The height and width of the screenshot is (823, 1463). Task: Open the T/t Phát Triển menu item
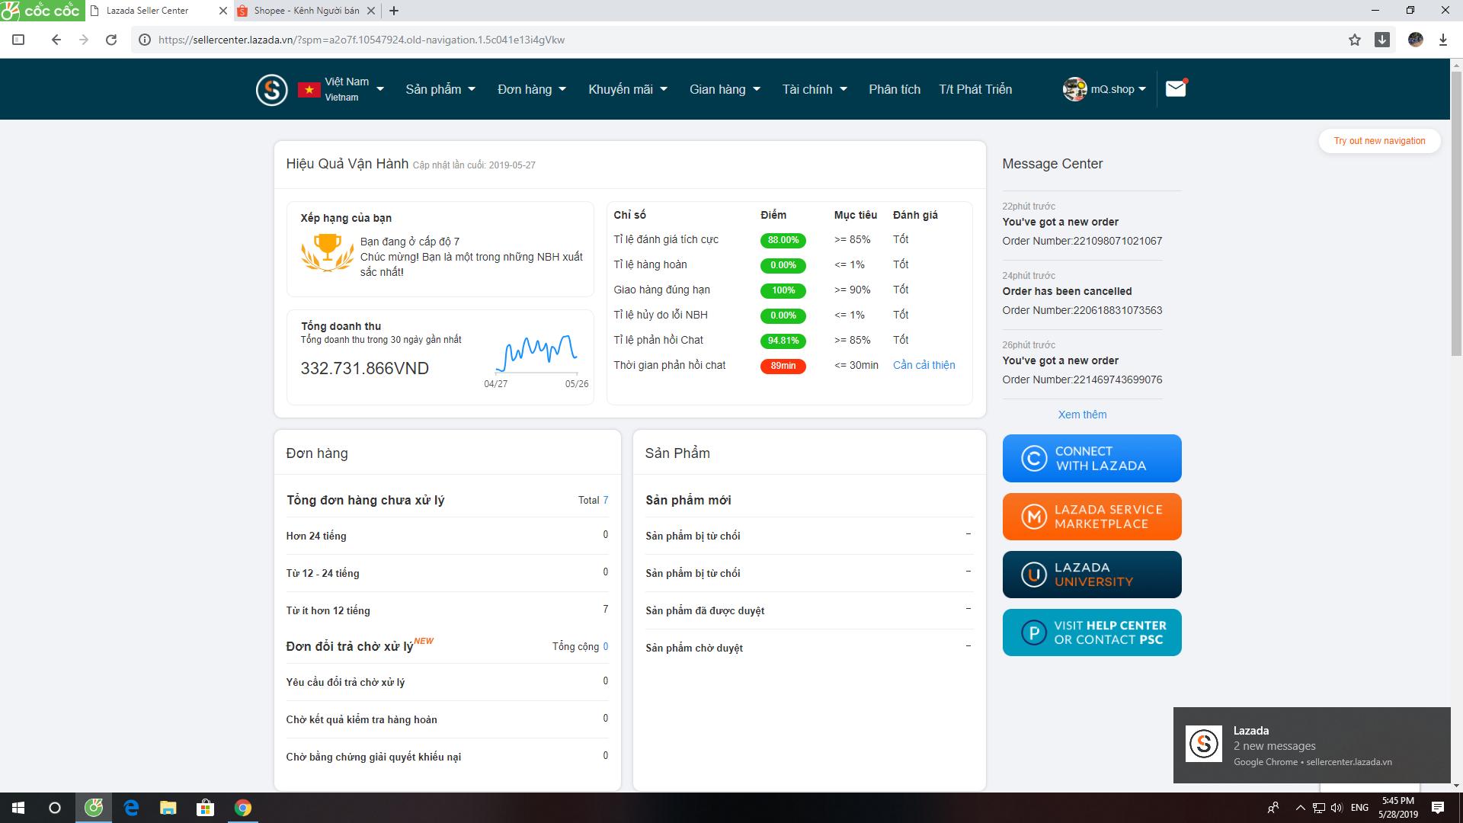[x=975, y=89]
